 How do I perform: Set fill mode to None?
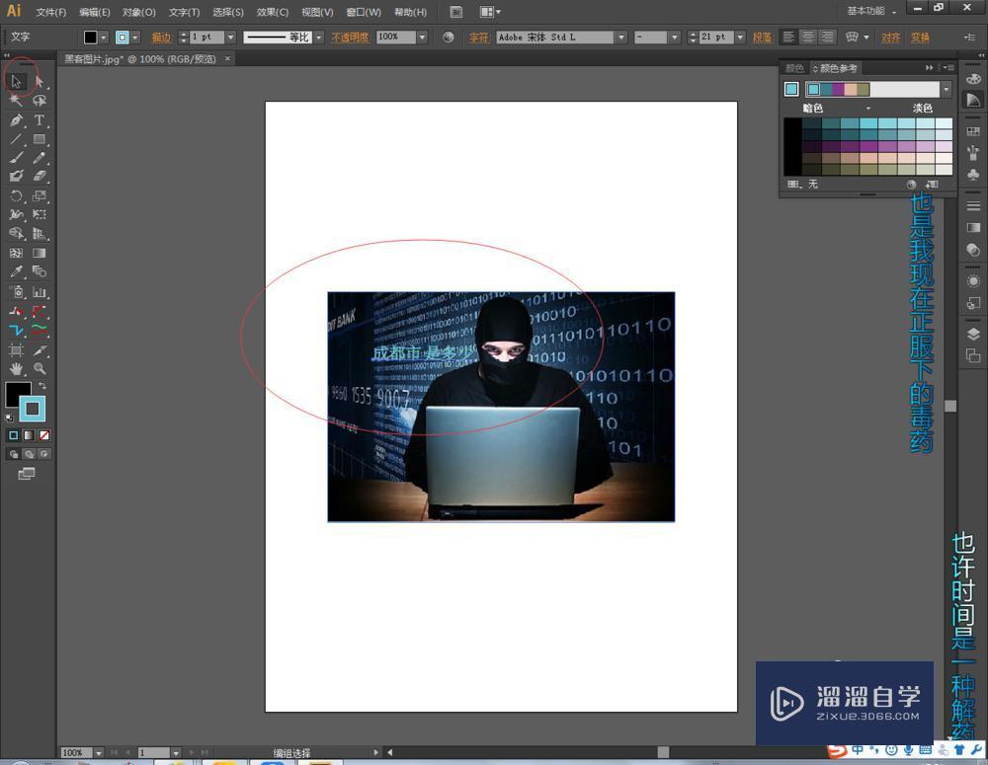44,435
